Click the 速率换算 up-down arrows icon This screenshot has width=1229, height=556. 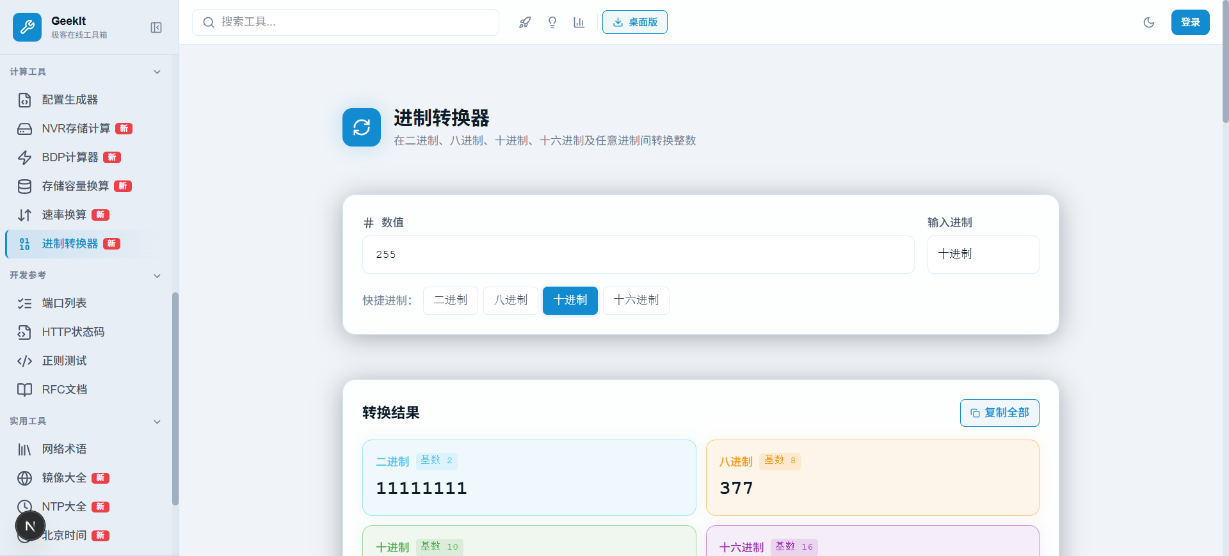pyautogui.click(x=24, y=215)
